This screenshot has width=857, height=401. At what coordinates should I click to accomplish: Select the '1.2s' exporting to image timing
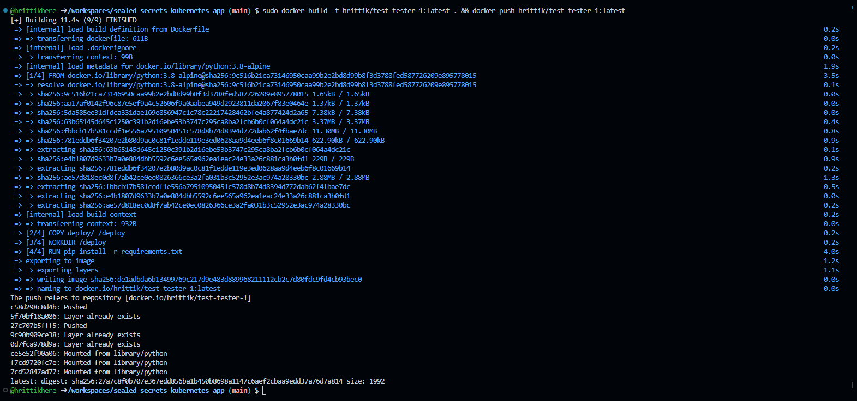(x=831, y=260)
